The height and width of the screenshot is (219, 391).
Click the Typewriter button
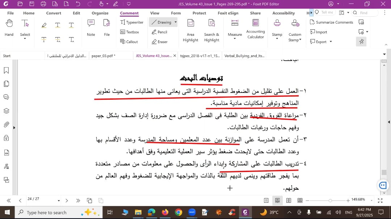(x=132, y=22)
